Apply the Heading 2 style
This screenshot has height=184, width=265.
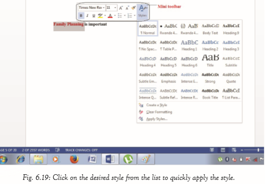pyautogui.click(x=210, y=45)
